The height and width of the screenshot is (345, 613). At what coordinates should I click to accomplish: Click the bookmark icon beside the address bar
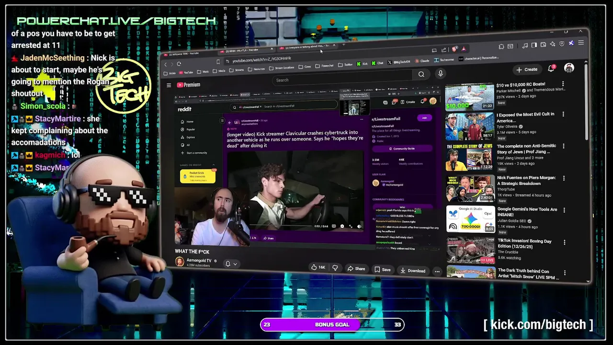[x=218, y=62]
